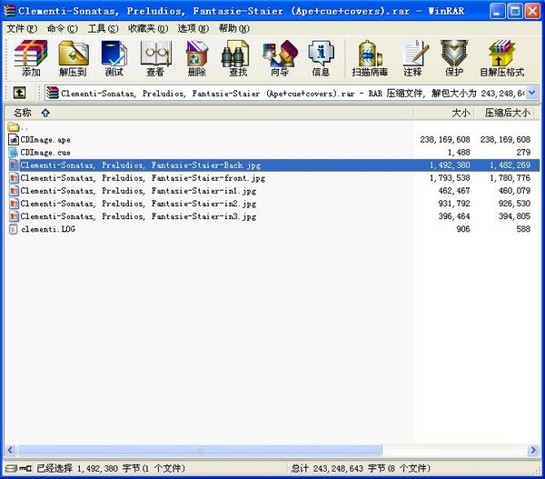Go up one level using arrow button
This screenshot has width=545, height=479.
[x=19, y=93]
